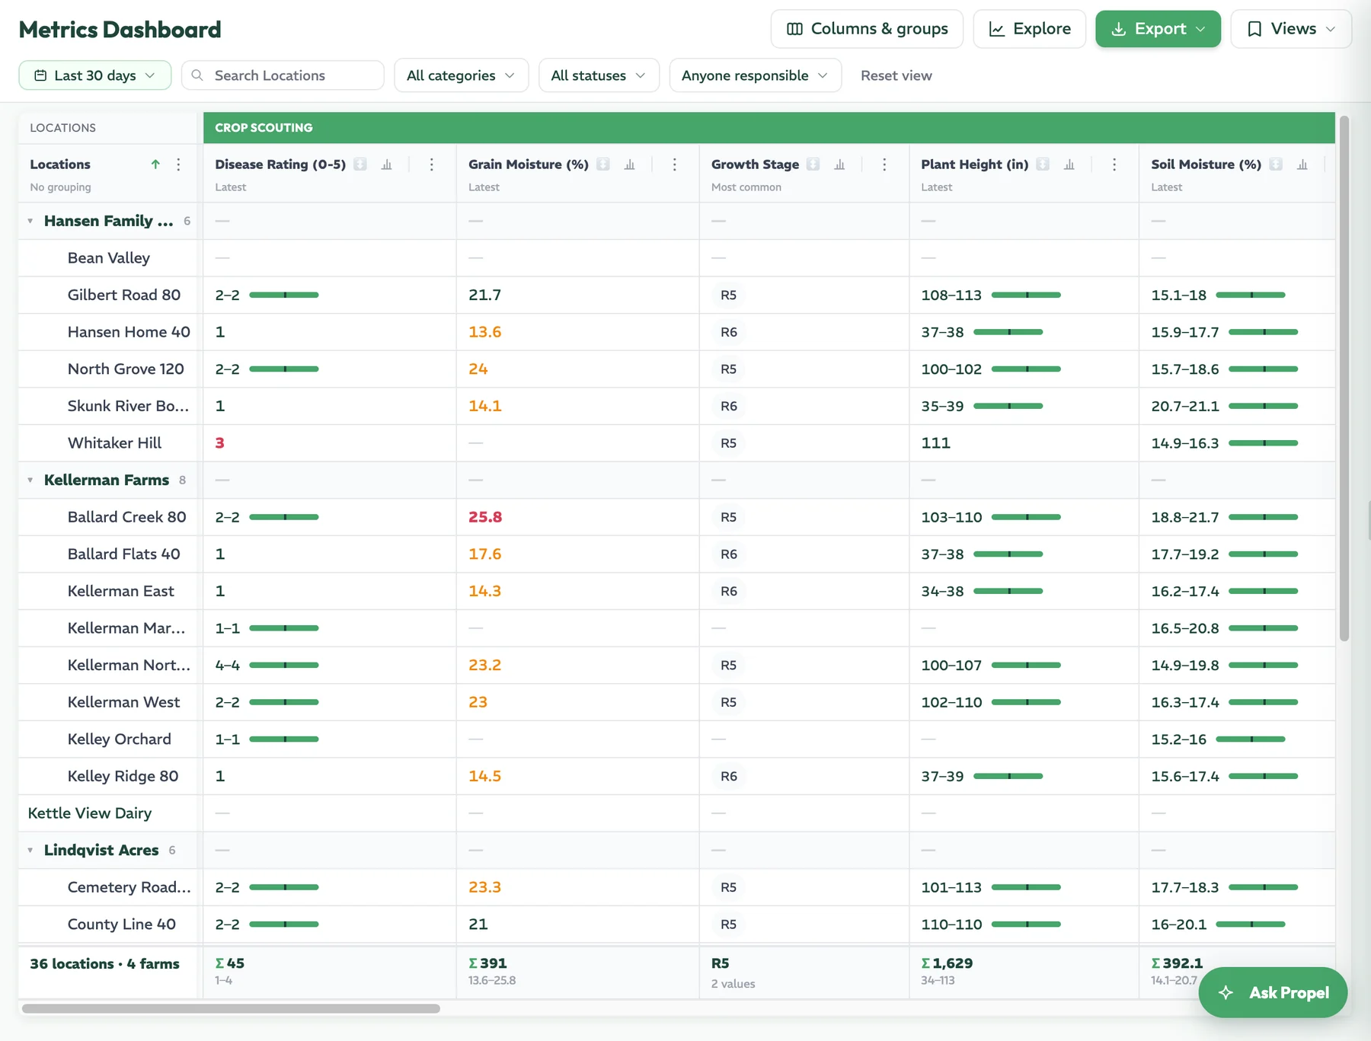Click the info badge beside Disease Rating
Viewport: 1371px width, 1041px height.
pos(360,164)
